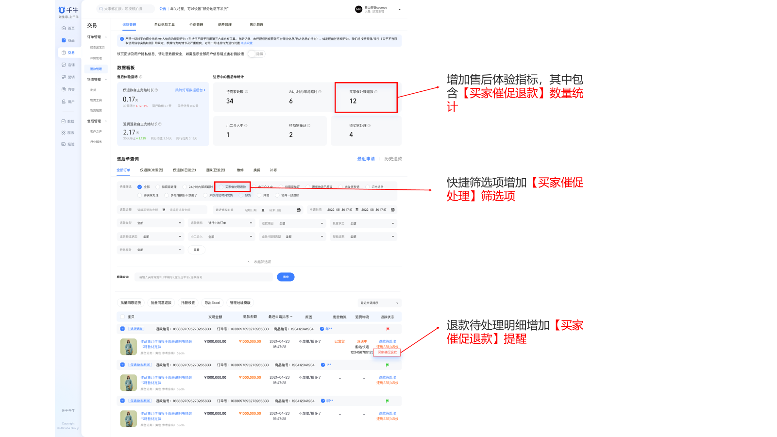Expand the 最近申请排序 sort dropdown above table
The image size is (777, 437).
(379, 303)
